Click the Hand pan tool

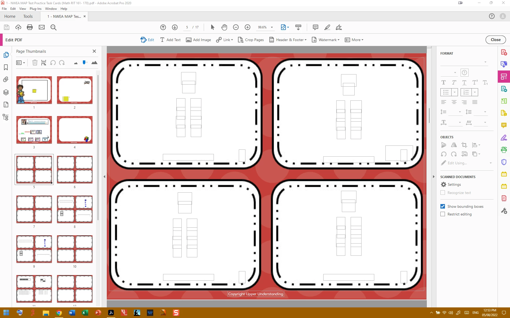[x=224, y=27]
